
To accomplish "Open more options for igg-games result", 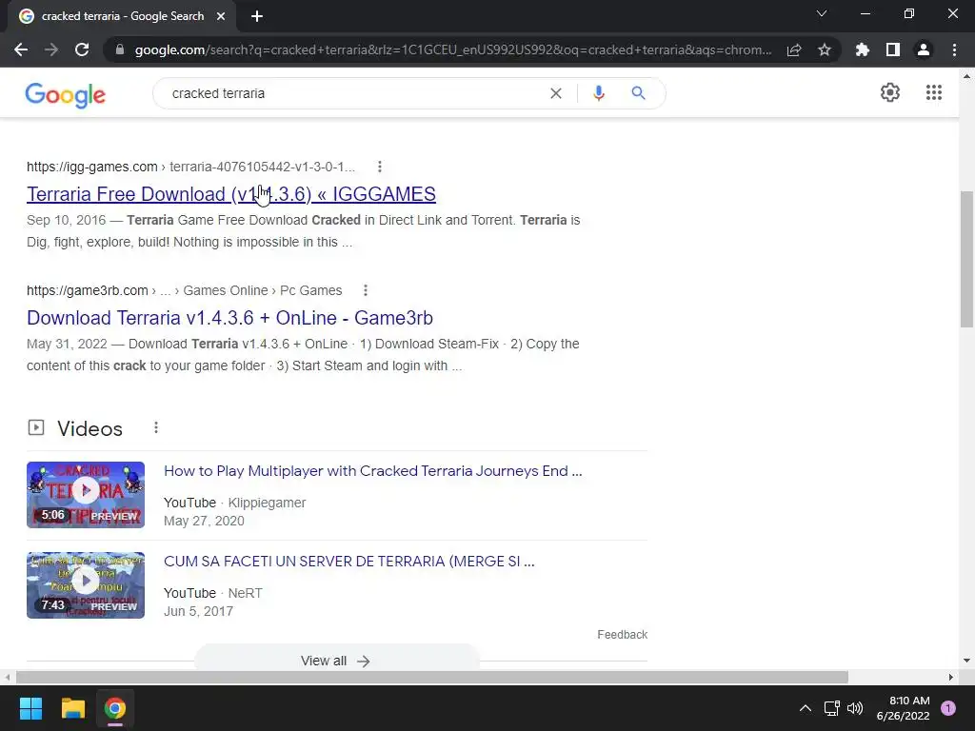I will point(379,167).
